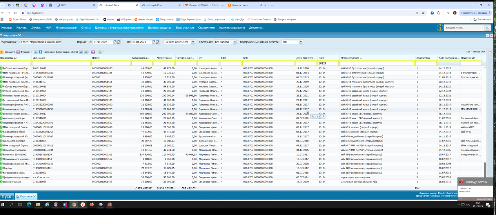Open the Ввод остатков menu
The image size is (496, 215).
tap(185, 28)
